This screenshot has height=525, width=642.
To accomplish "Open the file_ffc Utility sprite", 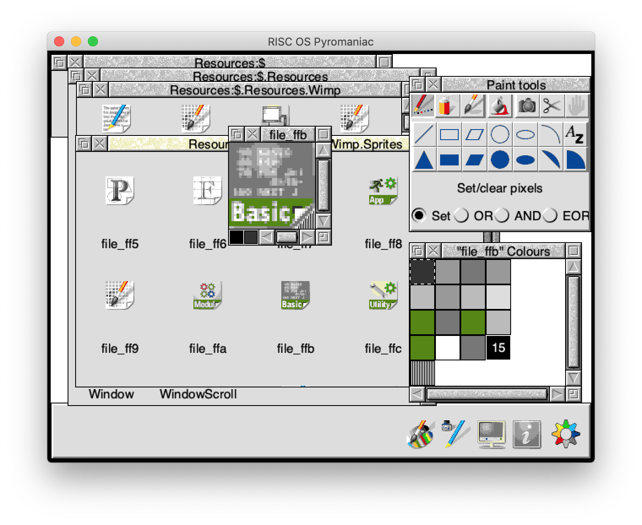I will pyautogui.click(x=383, y=295).
